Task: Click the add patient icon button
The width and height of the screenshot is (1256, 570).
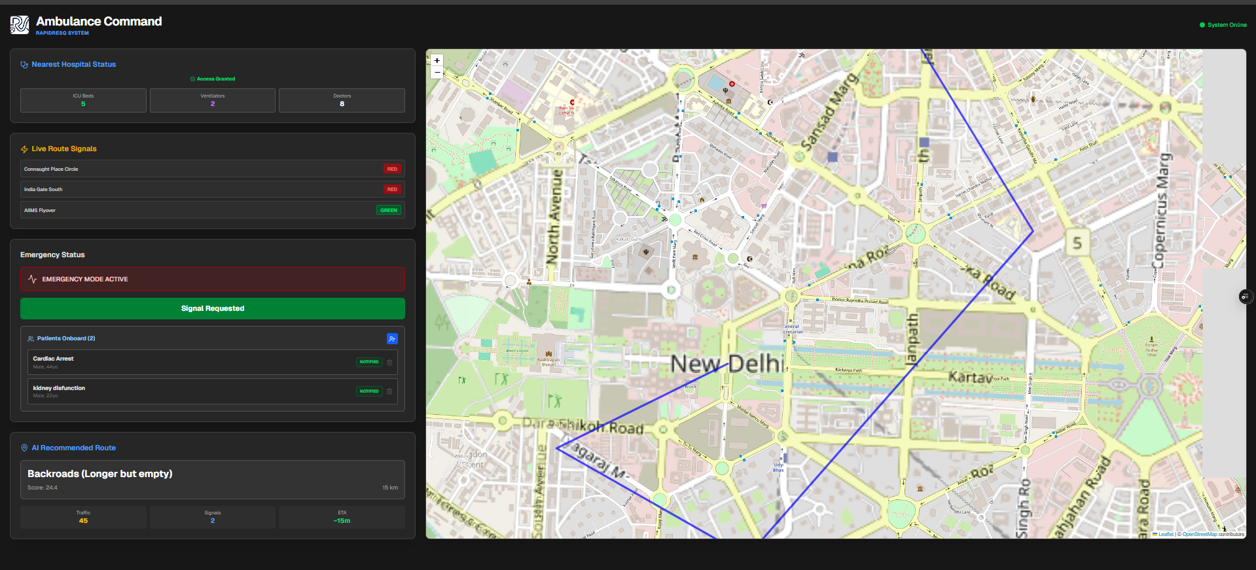Action: (392, 338)
